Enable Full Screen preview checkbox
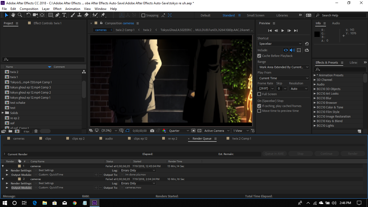The height and width of the screenshot is (207, 368). (x=259, y=94)
